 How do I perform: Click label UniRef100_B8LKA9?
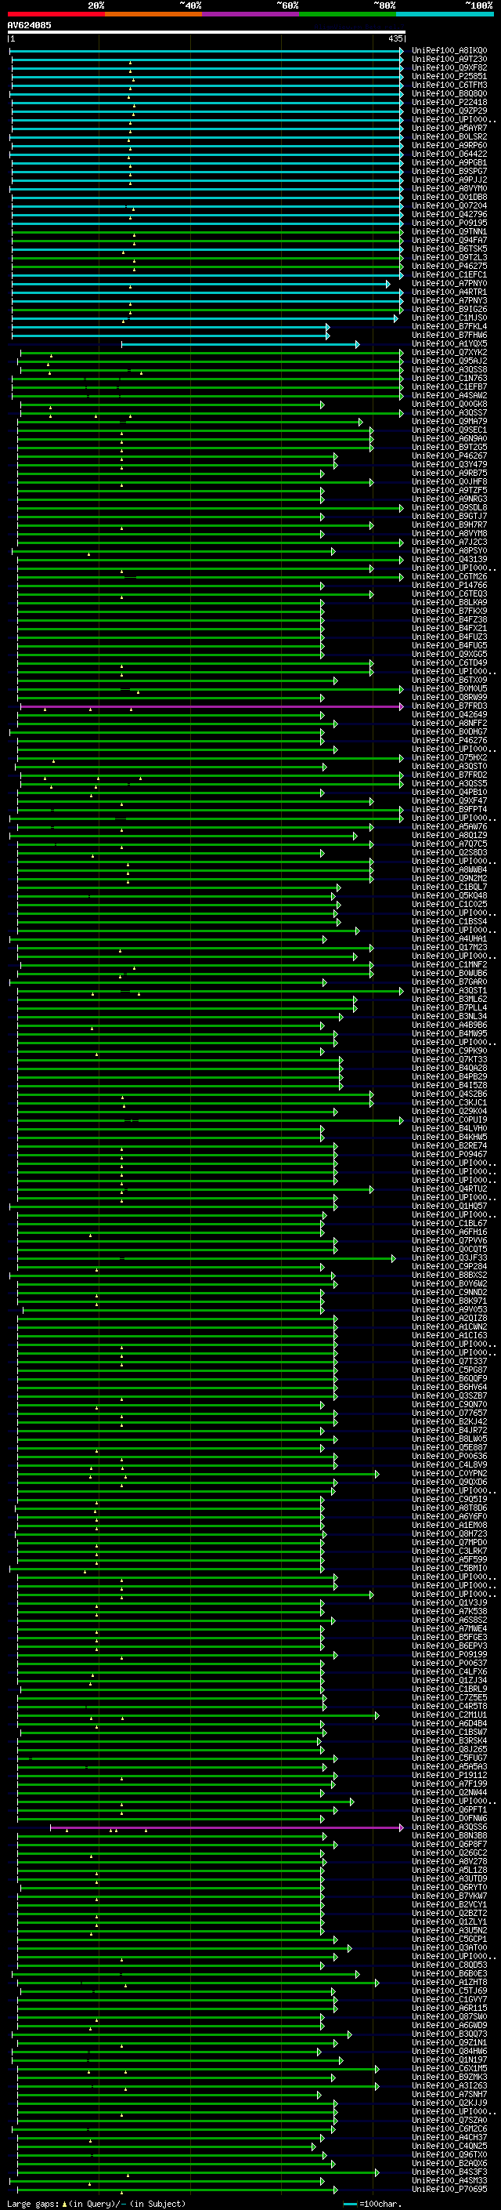pyautogui.click(x=449, y=603)
